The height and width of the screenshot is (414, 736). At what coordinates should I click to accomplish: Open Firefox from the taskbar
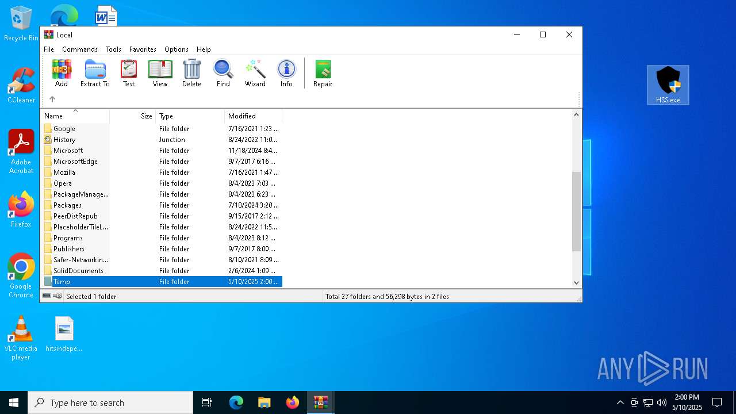(x=293, y=402)
